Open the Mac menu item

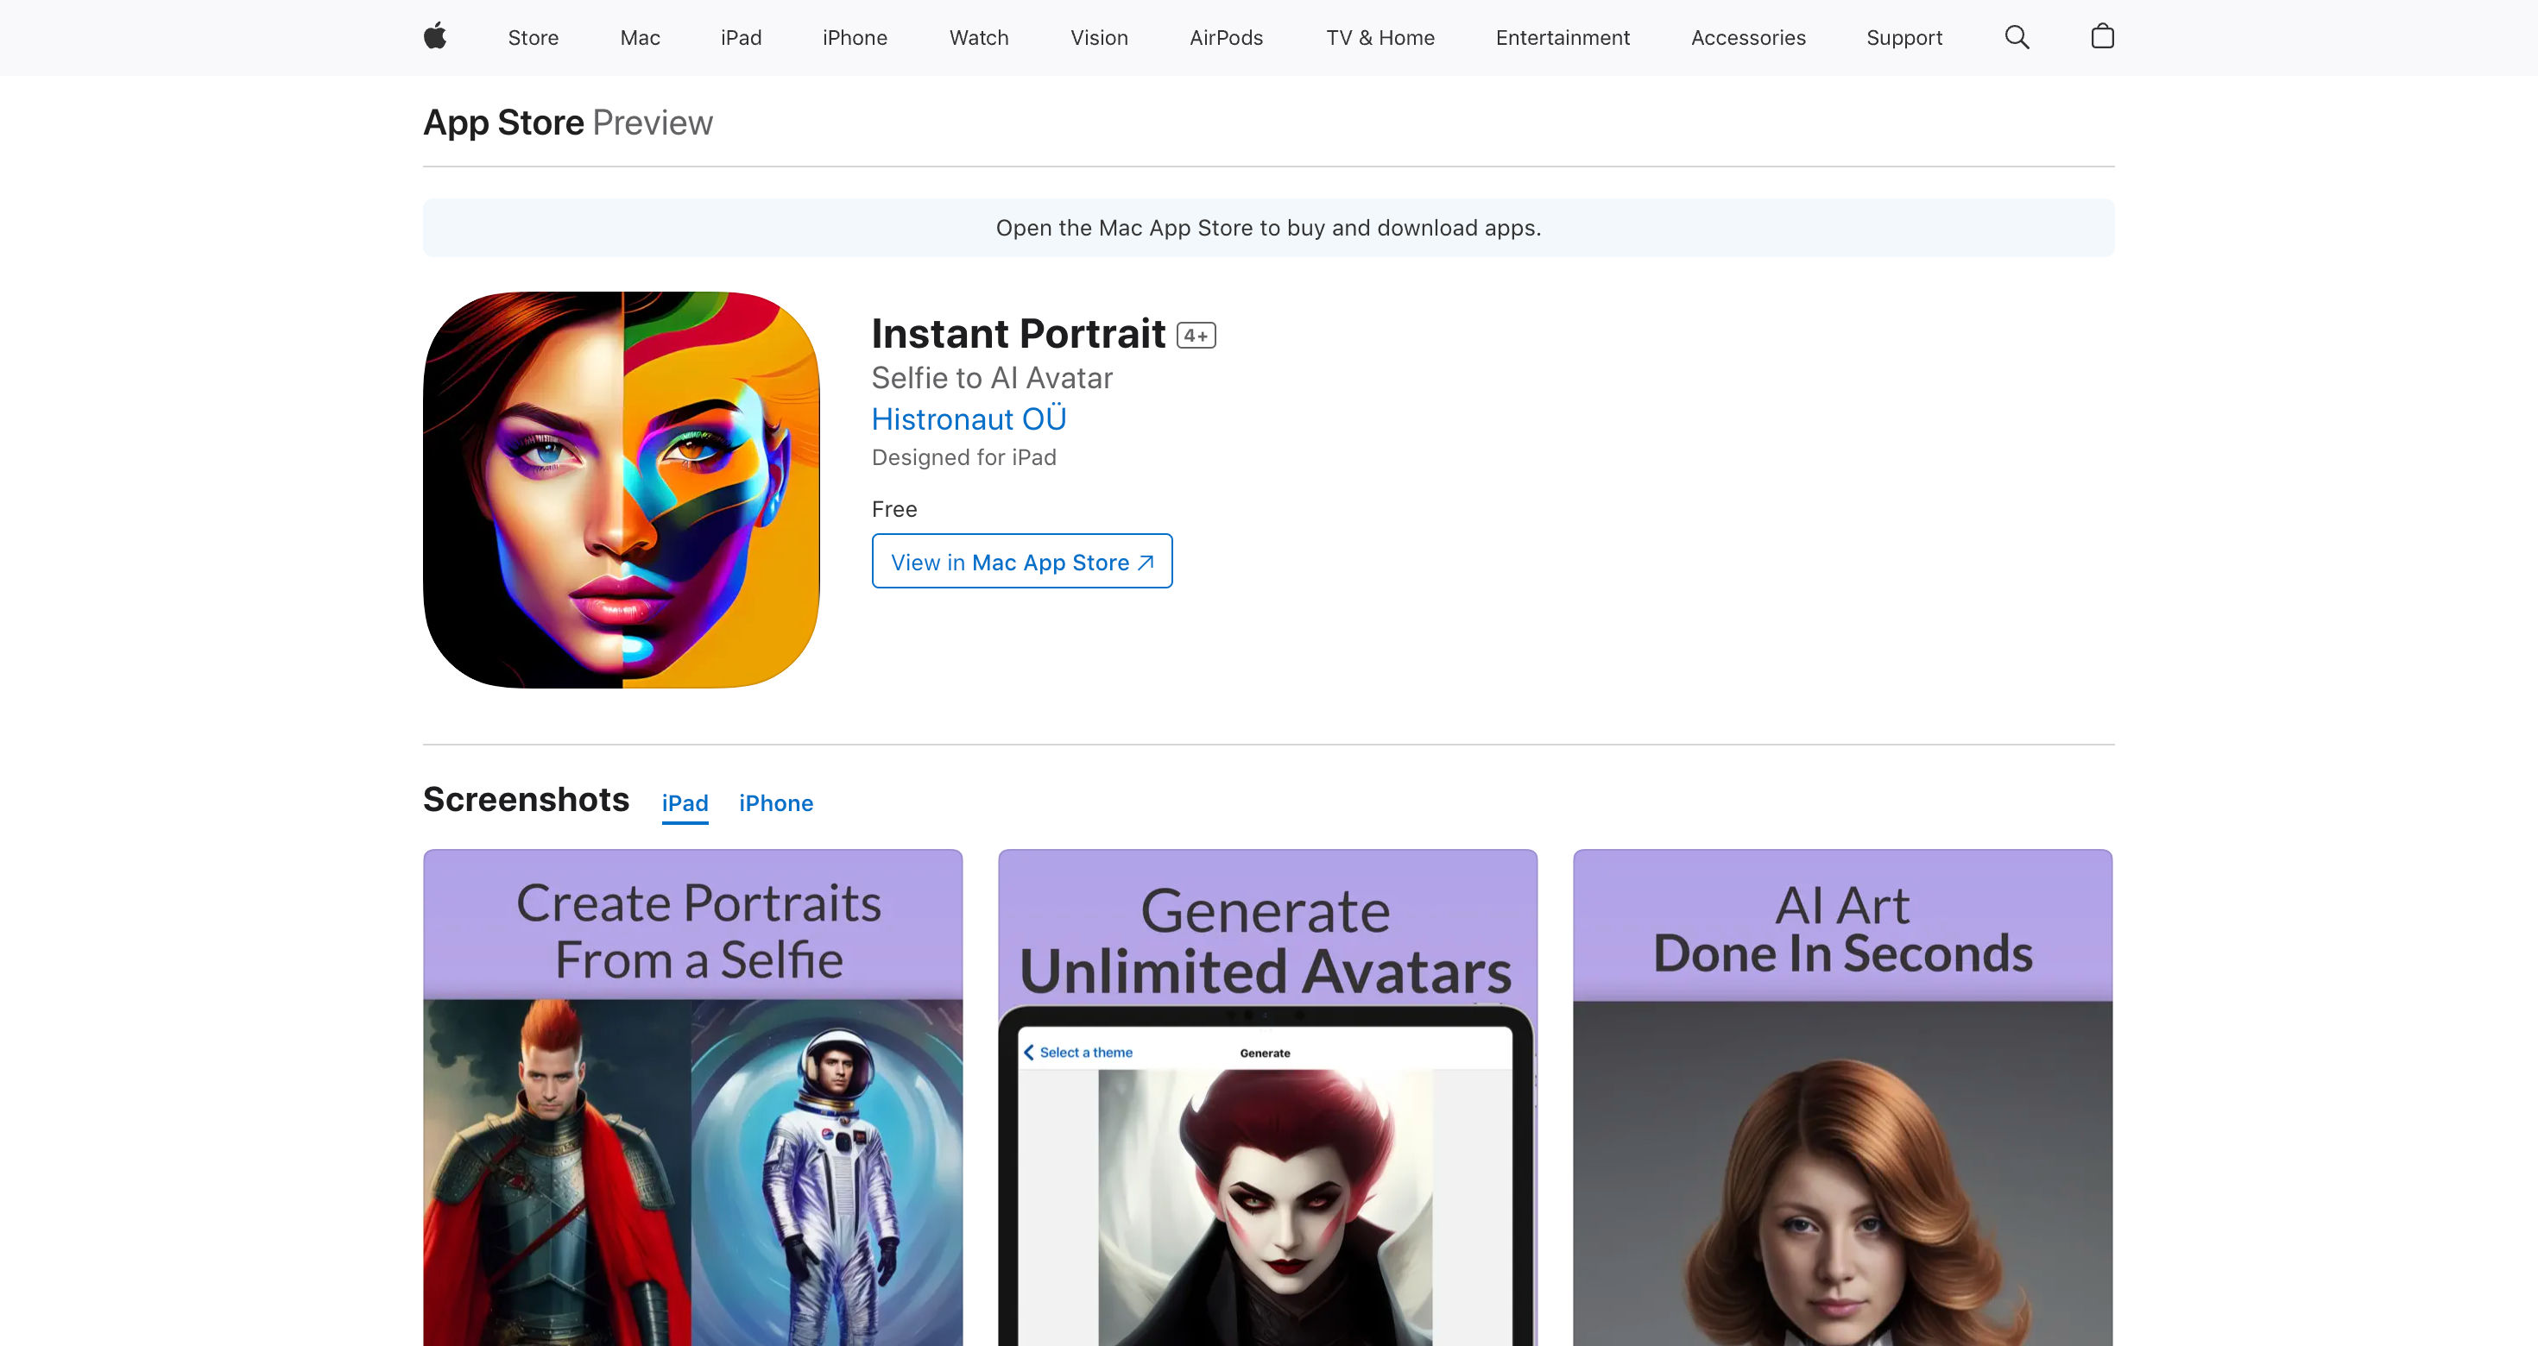(641, 37)
